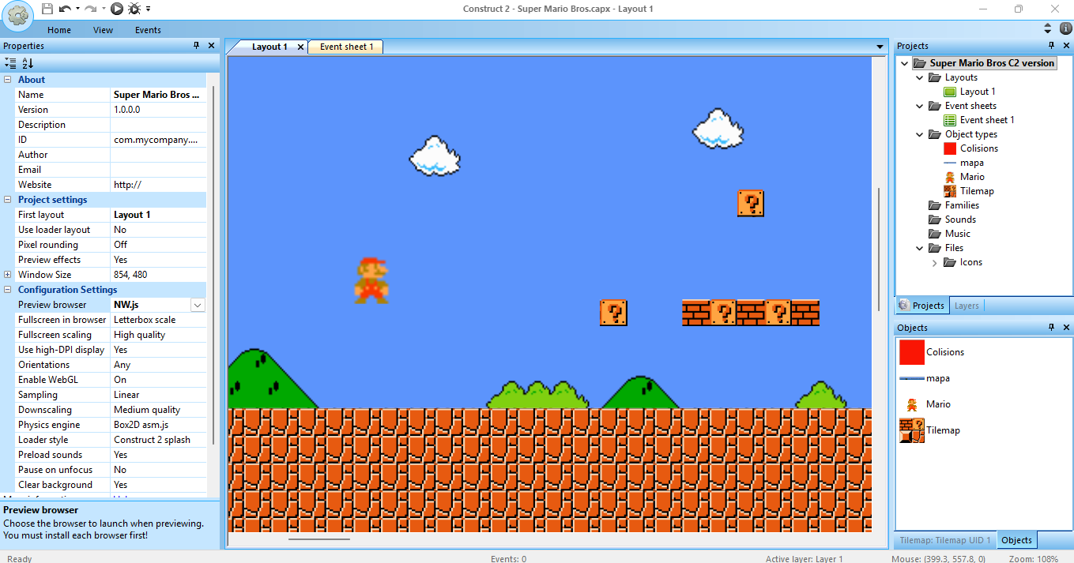Click the Undo arrow icon
The width and height of the screenshot is (1074, 563).
coord(66,9)
